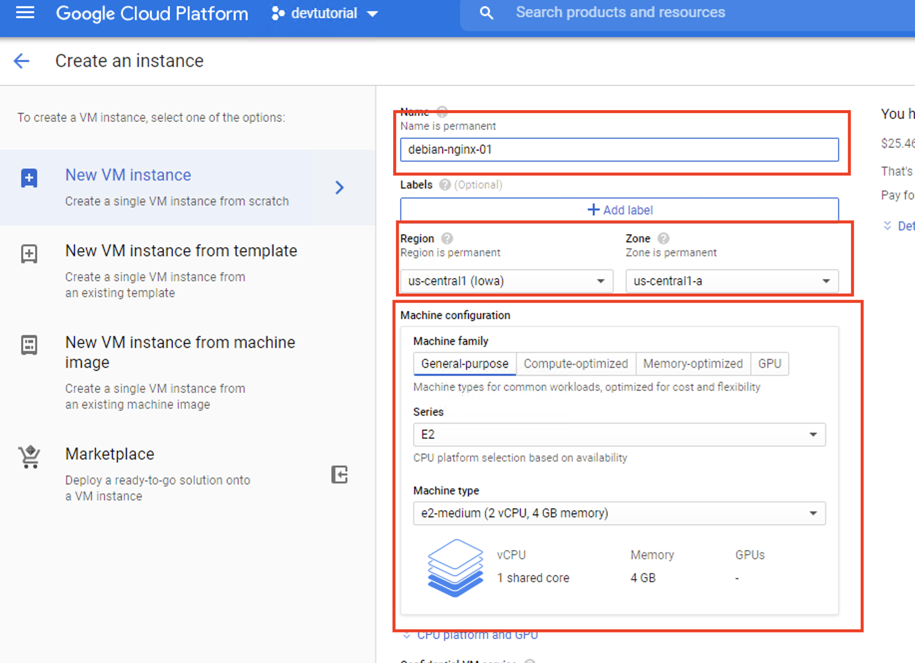The image size is (915, 663).
Task: Click the '1 shared core' vCPU value
Action: [x=533, y=578]
